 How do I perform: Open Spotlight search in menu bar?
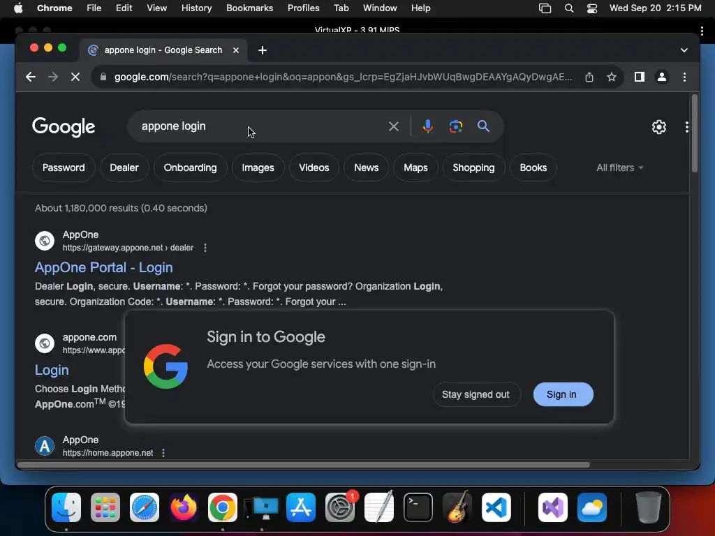(x=568, y=8)
